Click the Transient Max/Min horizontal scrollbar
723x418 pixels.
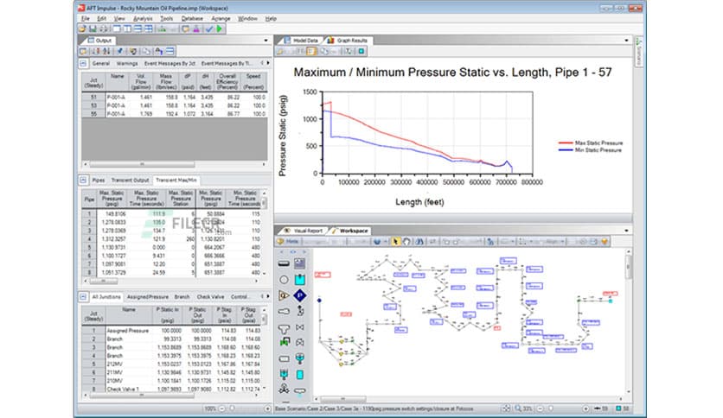(x=103, y=281)
